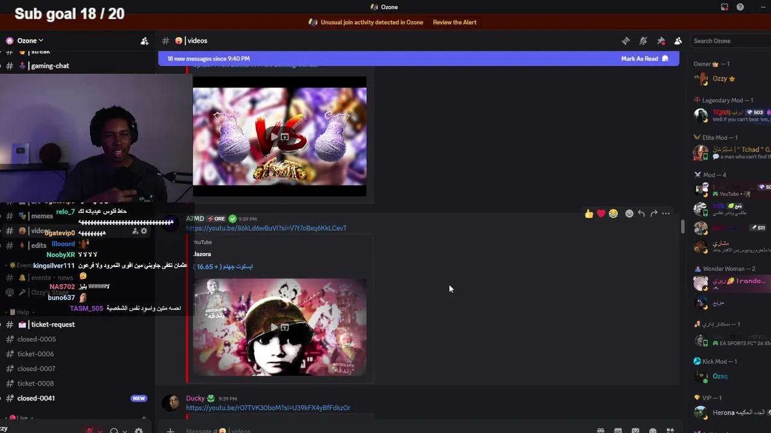771x433 pixels.
Task: Open Ducky's youtu.be link
Action: point(268,408)
